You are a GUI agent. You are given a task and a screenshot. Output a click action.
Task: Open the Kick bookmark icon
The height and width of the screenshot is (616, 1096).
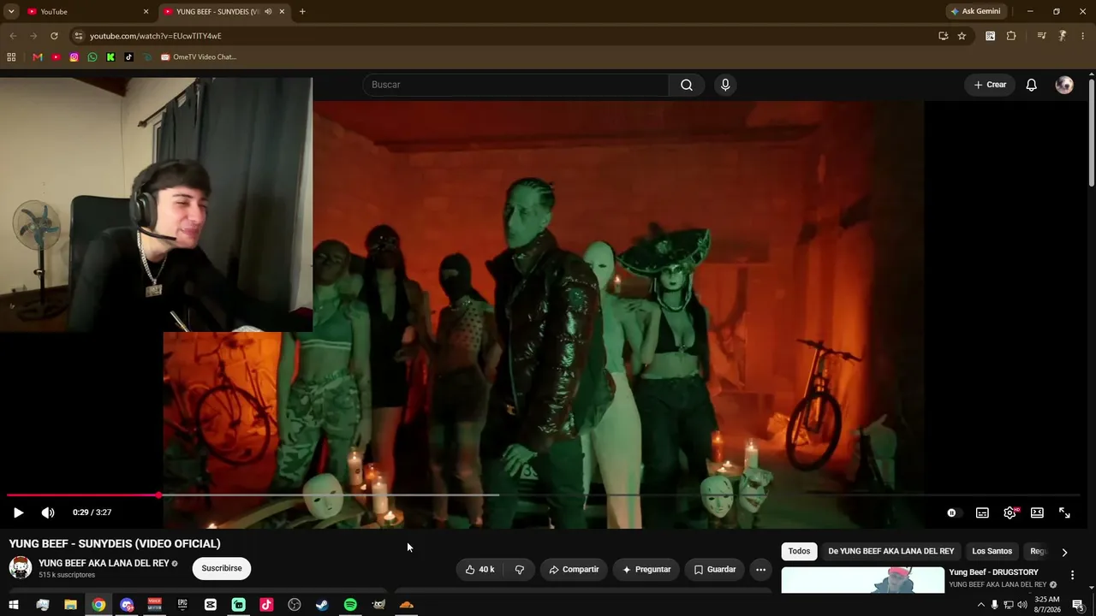pyautogui.click(x=110, y=57)
